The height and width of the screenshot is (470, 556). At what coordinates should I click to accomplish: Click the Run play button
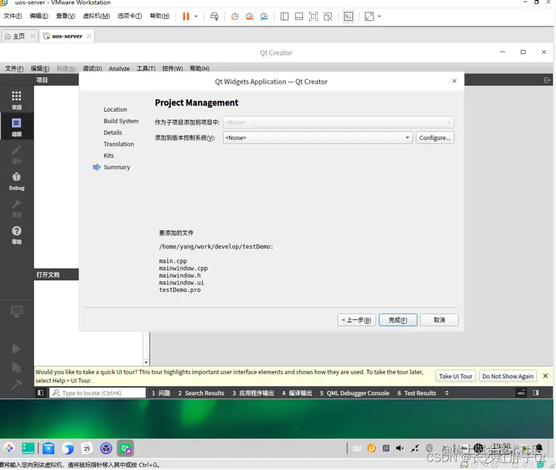pos(16,349)
